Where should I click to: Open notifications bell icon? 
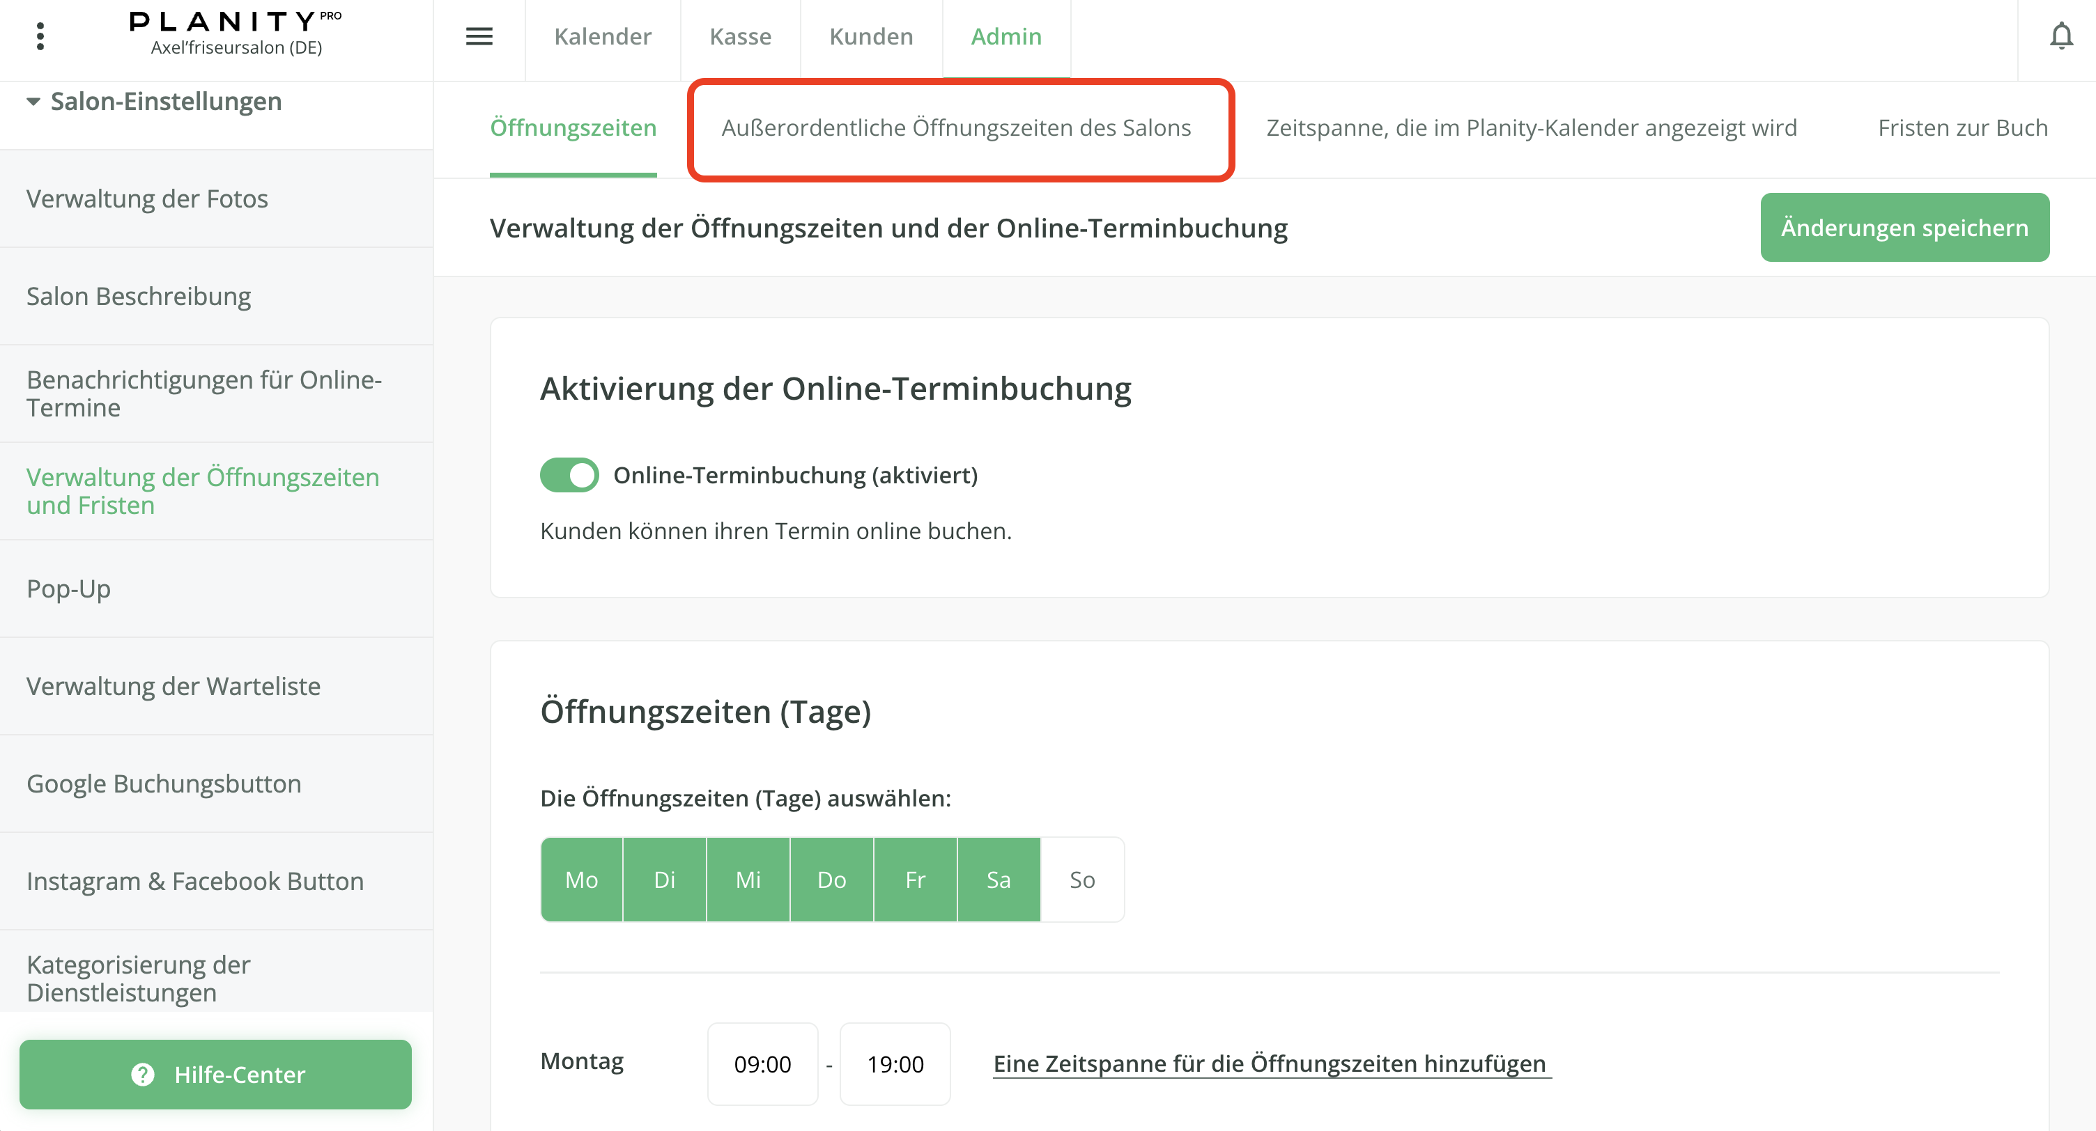pyautogui.click(x=2060, y=36)
